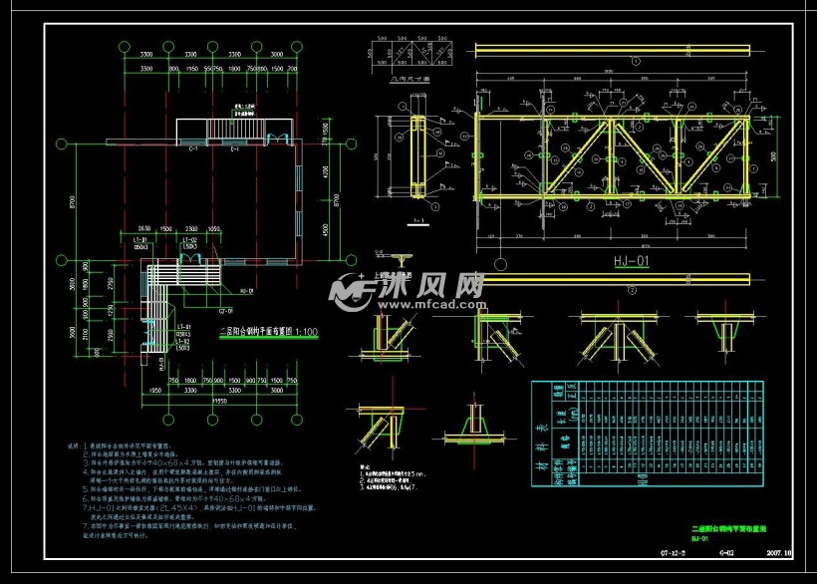
Task: Click the 1-1 section label
Action: point(418,221)
